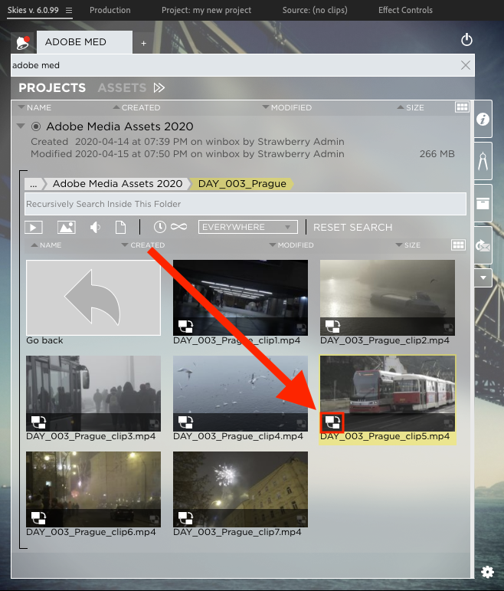Viewport: 504px width, 591px height.
Task: Click the Recursively Search Inside This Folder field
Action: 245,204
